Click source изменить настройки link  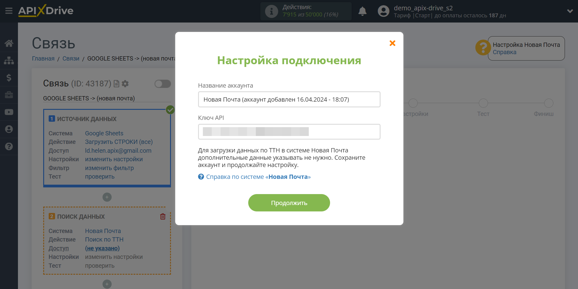point(114,159)
